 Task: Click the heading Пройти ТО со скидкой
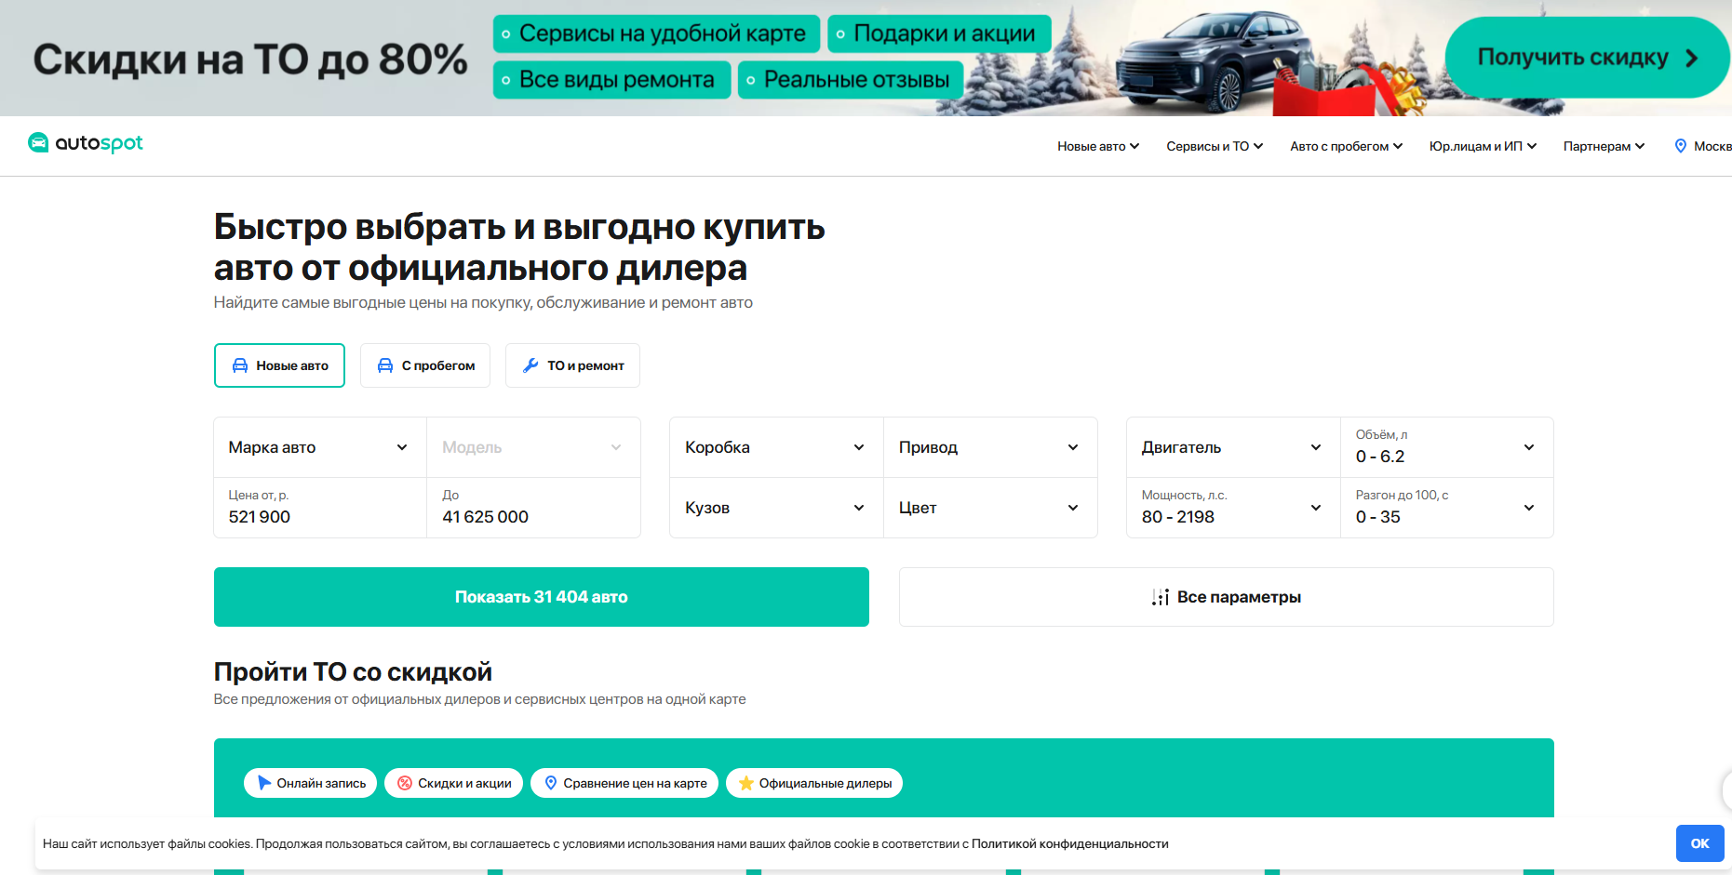(353, 671)
